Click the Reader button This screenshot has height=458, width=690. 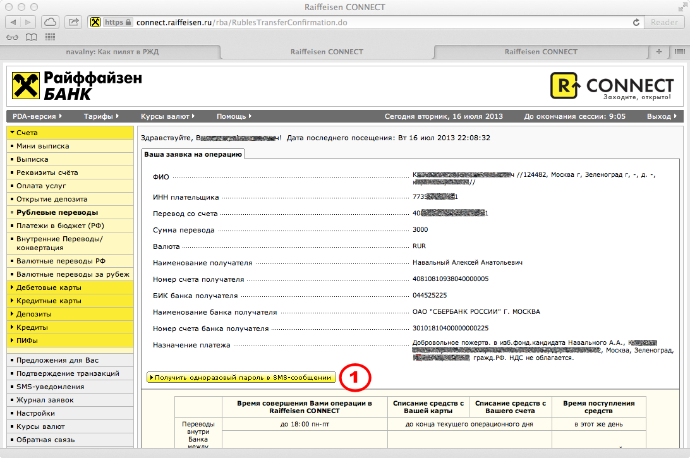(x=664, y=23)
